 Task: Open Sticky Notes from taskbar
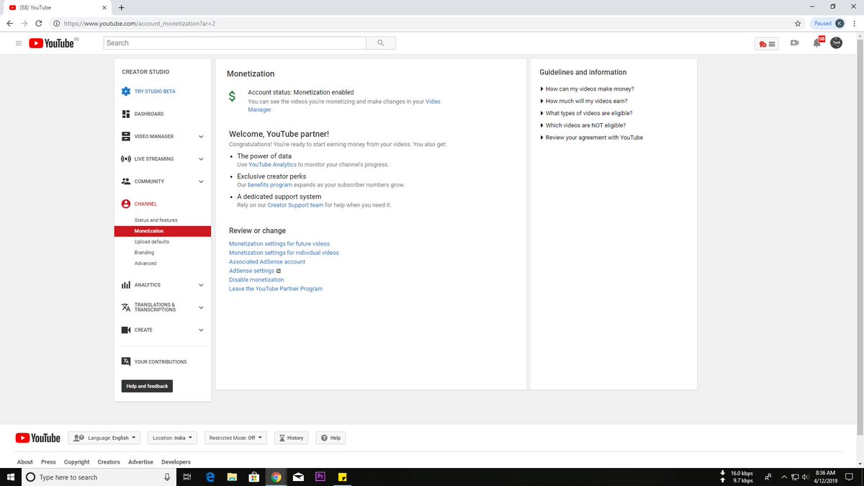(x=343, y=477)
